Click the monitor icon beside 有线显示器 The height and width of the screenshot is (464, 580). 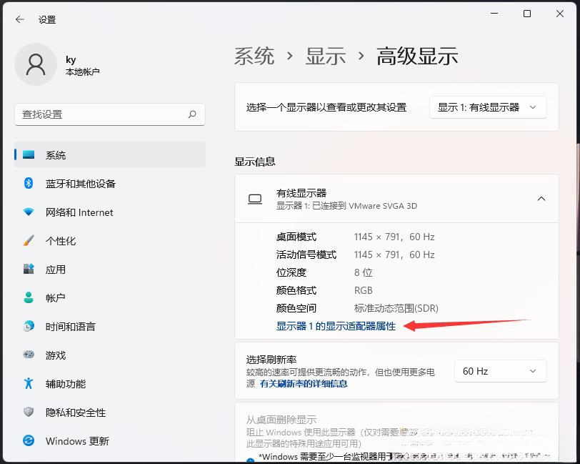[x=255, y=199]
